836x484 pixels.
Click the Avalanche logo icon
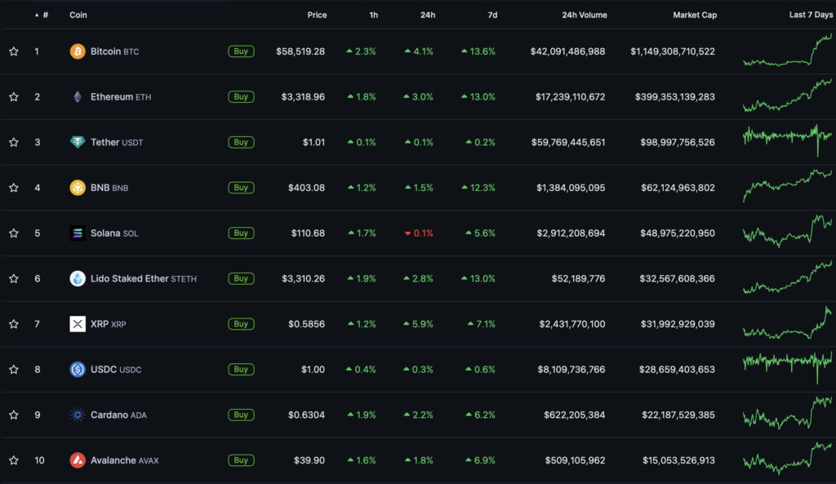coord(78,460)
